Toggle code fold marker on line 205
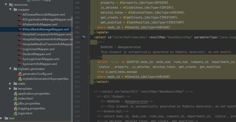 [89, 27]
